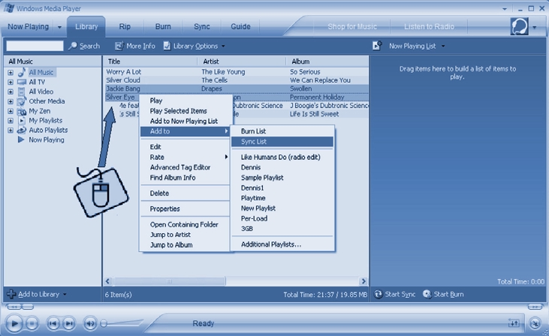Click the shuffle icon near bottom right

(x=514, y=323)
